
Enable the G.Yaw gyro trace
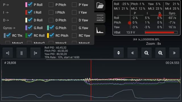74,28
